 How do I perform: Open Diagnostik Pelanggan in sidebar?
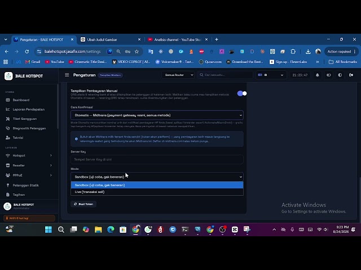coord(29,128)
